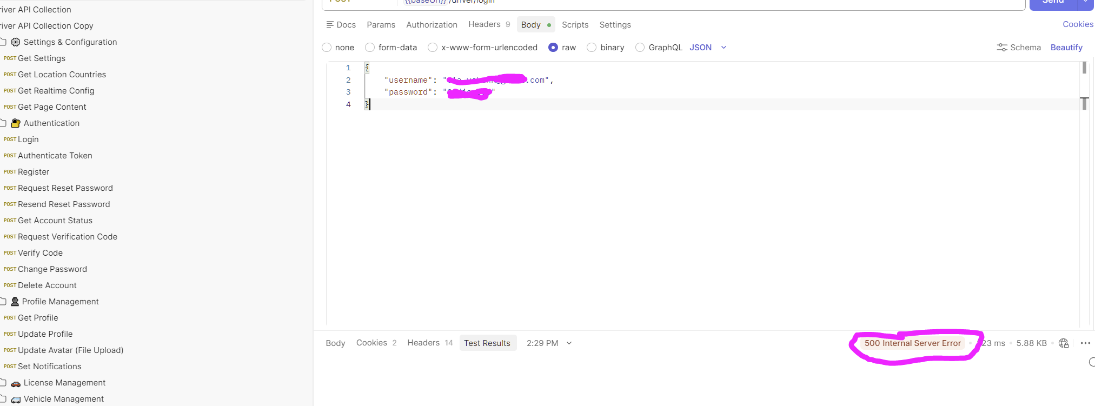The image size is (1095, 406).
Task: Choose the binary body radio button
Action: [x=592, y=48]
